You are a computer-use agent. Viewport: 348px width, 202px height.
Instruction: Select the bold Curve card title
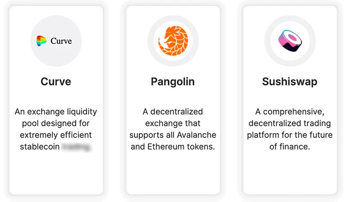coord(56,82)
